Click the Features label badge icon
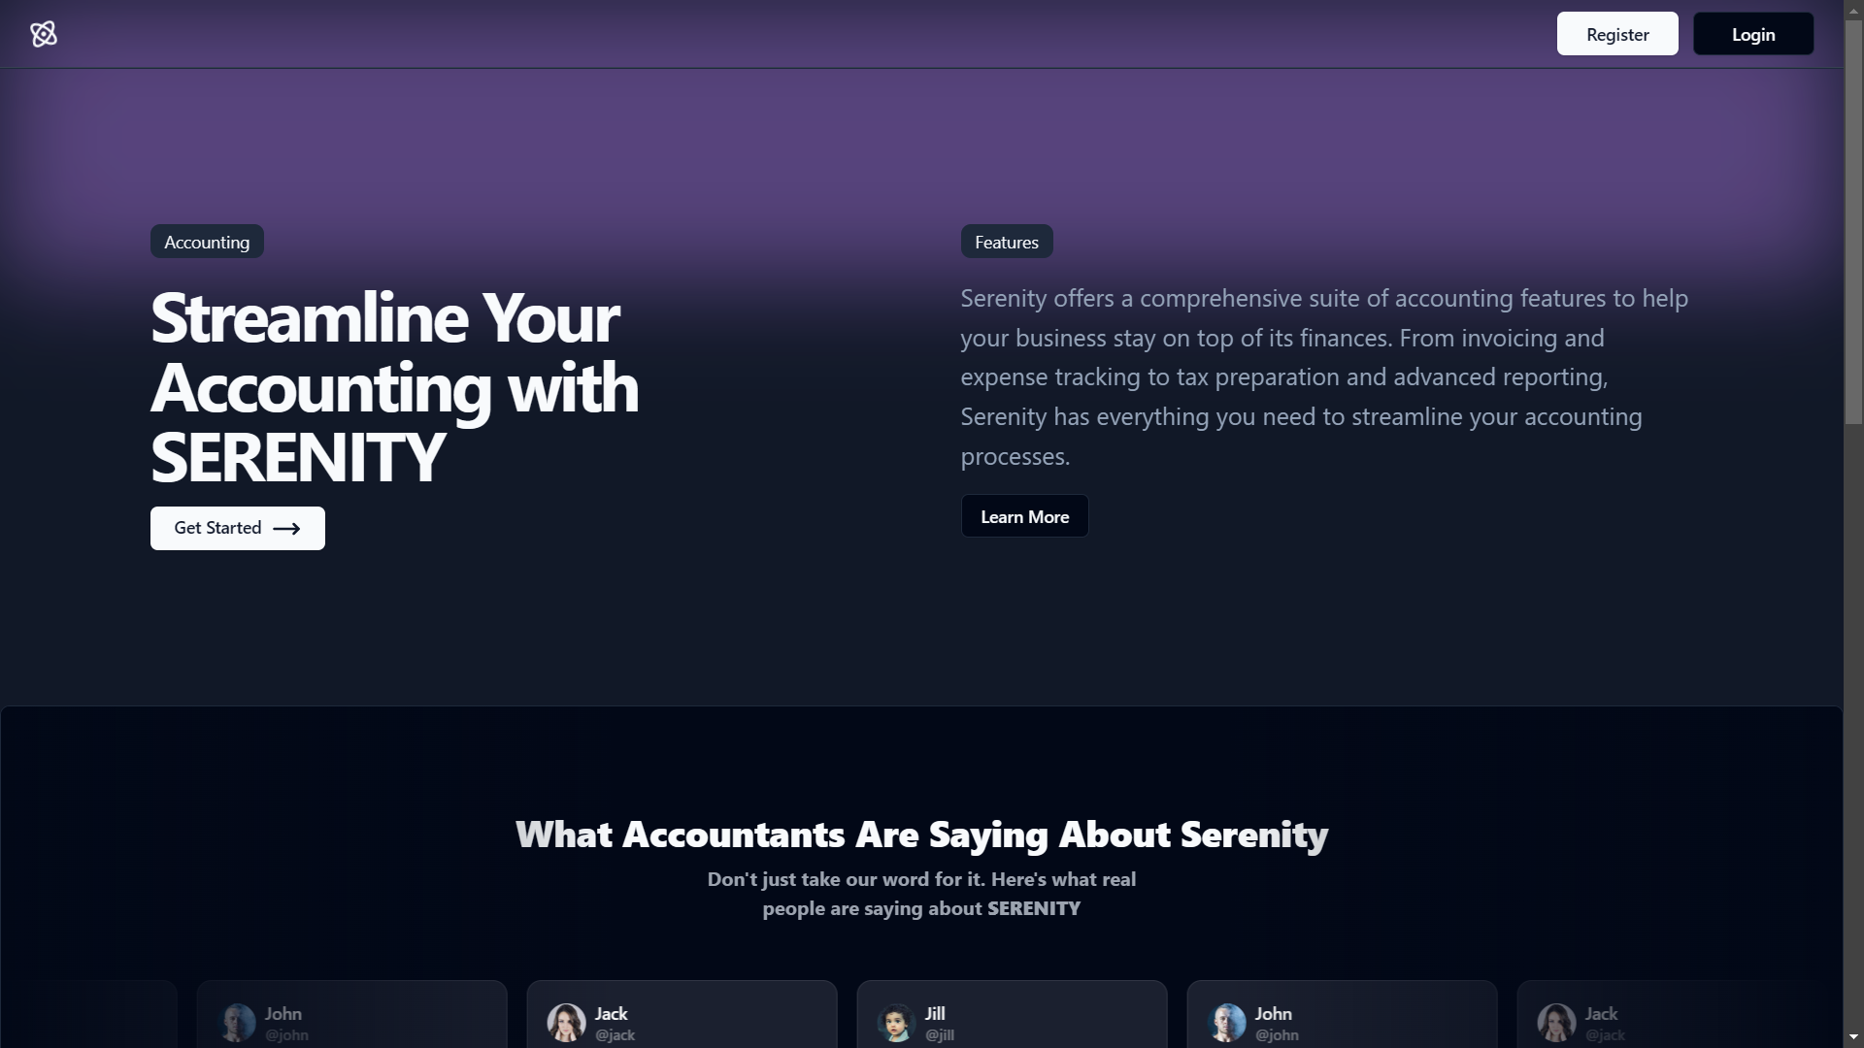 tap(1008, 242)
